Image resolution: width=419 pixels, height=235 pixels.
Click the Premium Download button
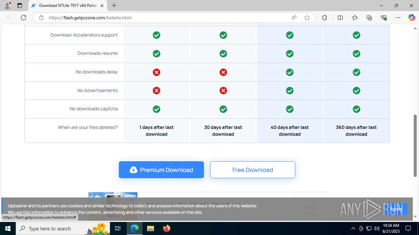click(x=161, y=170)
